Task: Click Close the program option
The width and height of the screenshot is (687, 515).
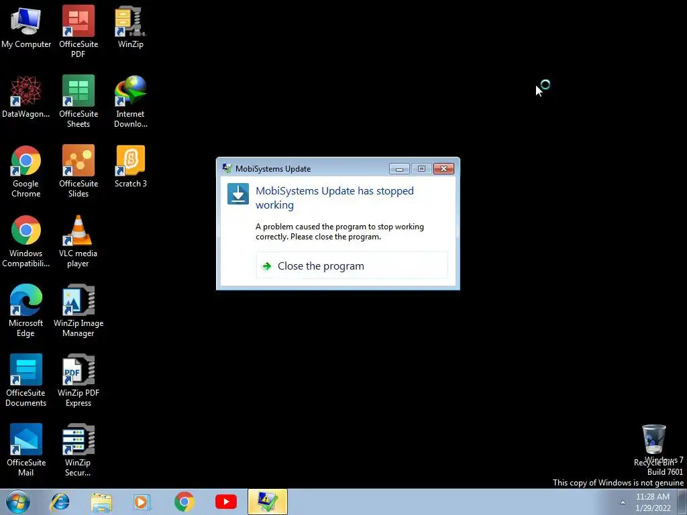Action: tap(352, 266)
